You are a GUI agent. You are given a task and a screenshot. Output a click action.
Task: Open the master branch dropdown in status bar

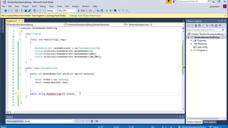[x=215, y=127]
